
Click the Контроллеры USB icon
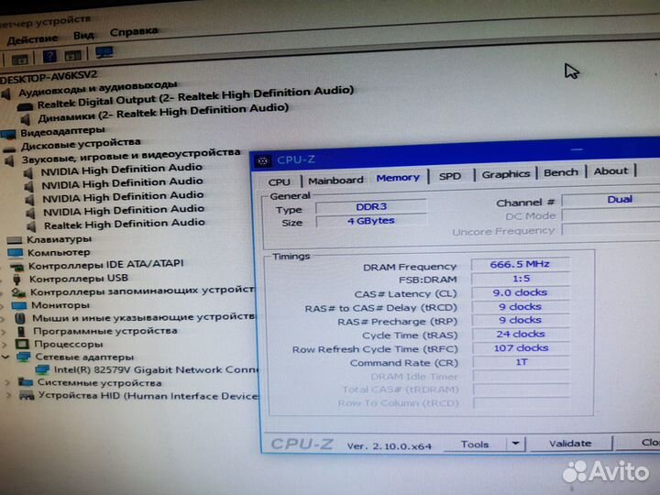click(x=16, y=279)
